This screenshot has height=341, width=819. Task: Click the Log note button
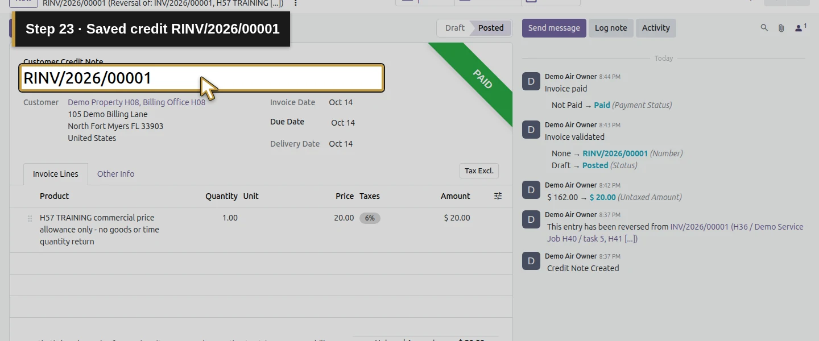(x=611, y=28)
